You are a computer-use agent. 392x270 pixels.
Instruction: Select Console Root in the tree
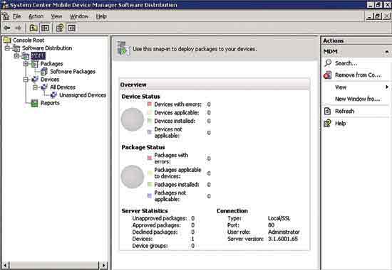pyautogui.click(x=29, y=40)
